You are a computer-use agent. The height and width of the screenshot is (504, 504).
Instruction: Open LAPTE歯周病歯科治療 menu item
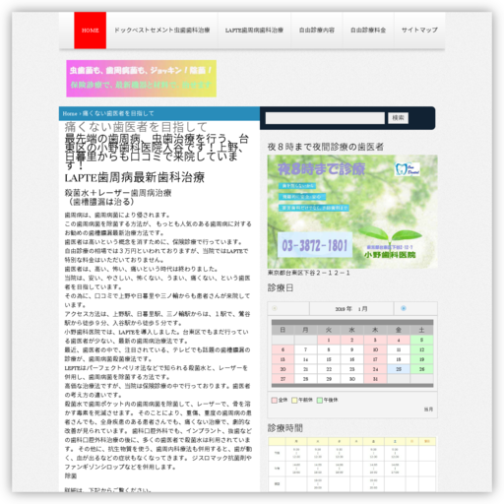(x=254, y=31)
